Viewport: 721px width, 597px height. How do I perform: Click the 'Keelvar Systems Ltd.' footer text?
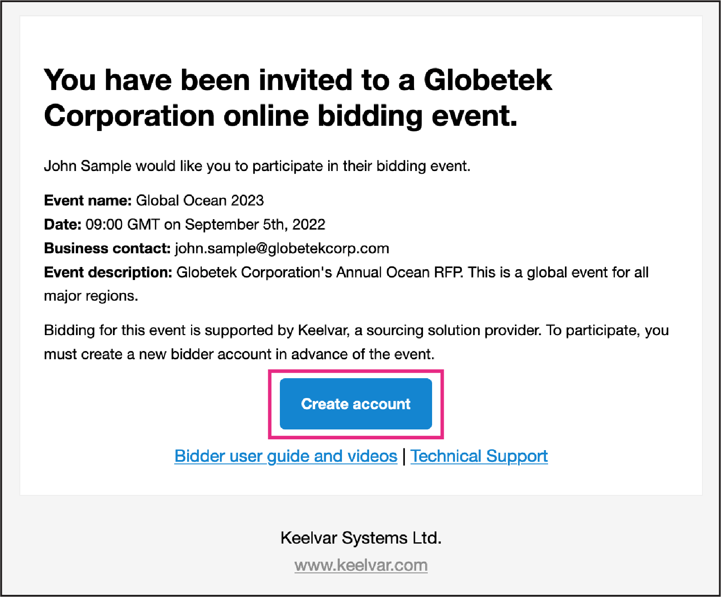pyautogui.click(x=361, y=538)
